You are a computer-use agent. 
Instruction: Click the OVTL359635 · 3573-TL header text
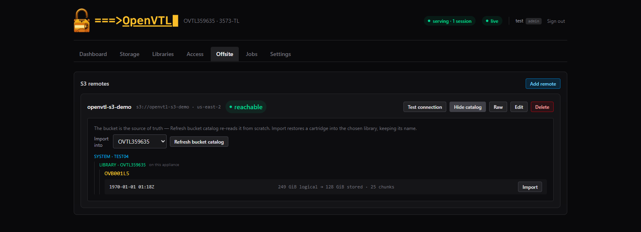pos(212,21)
